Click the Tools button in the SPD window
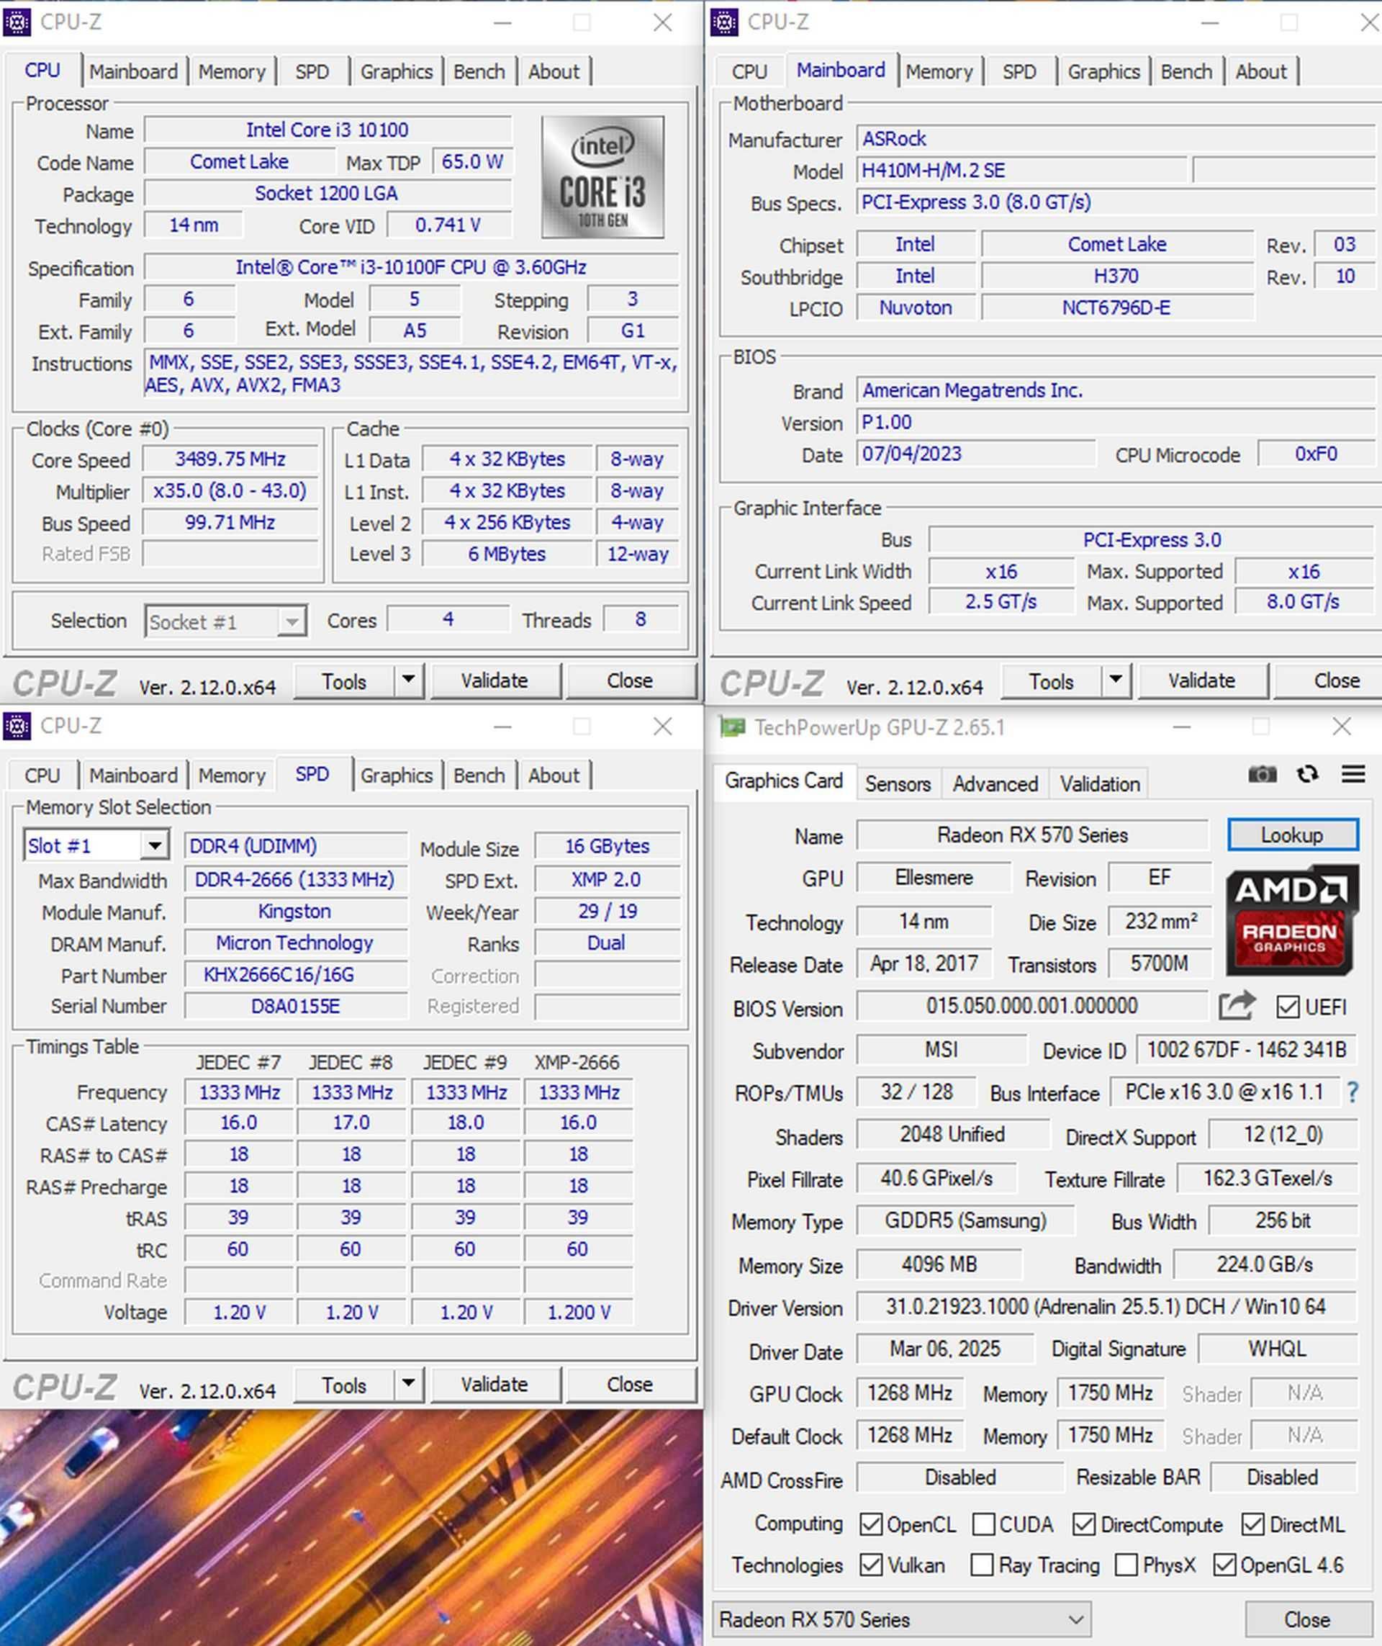 344,1385
